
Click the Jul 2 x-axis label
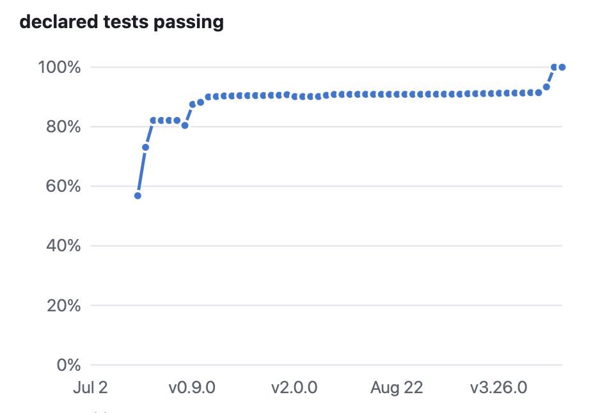(90, 388)
